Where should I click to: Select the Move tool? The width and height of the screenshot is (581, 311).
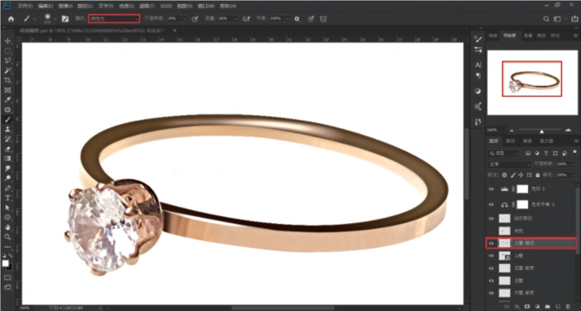[8, 41]
